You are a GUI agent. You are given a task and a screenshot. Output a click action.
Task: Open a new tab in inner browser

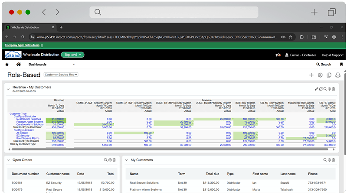61,27
